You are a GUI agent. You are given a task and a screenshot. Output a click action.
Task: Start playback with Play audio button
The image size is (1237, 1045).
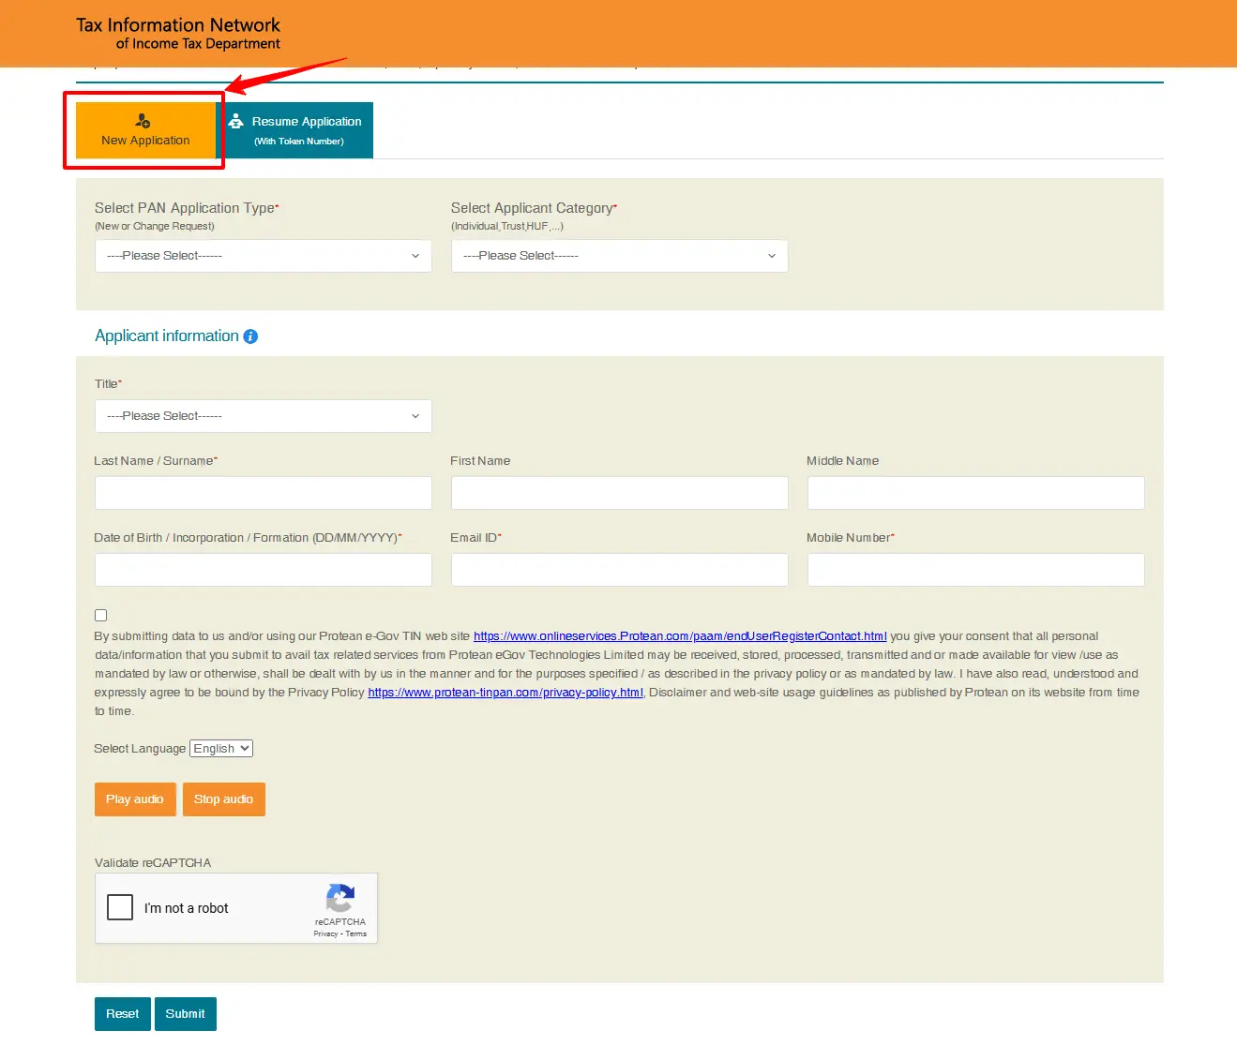click(x=135, y=799)
